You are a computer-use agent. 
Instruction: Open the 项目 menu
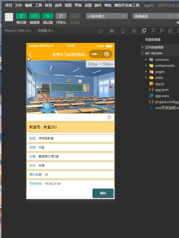tap(9, 5)
